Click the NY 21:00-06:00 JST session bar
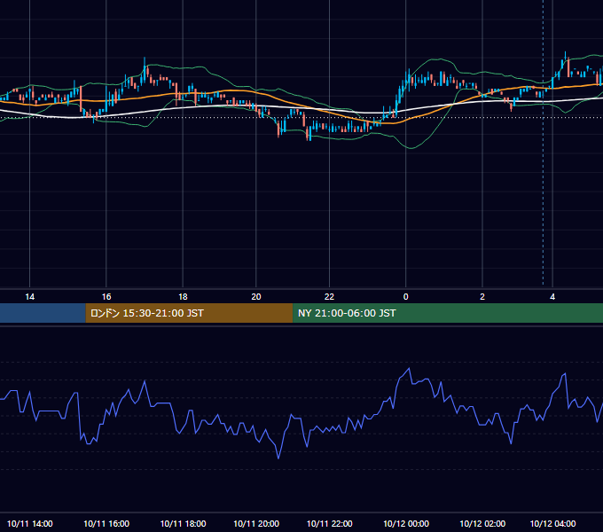Screen dimensions: 603x532 click(448, 313)
